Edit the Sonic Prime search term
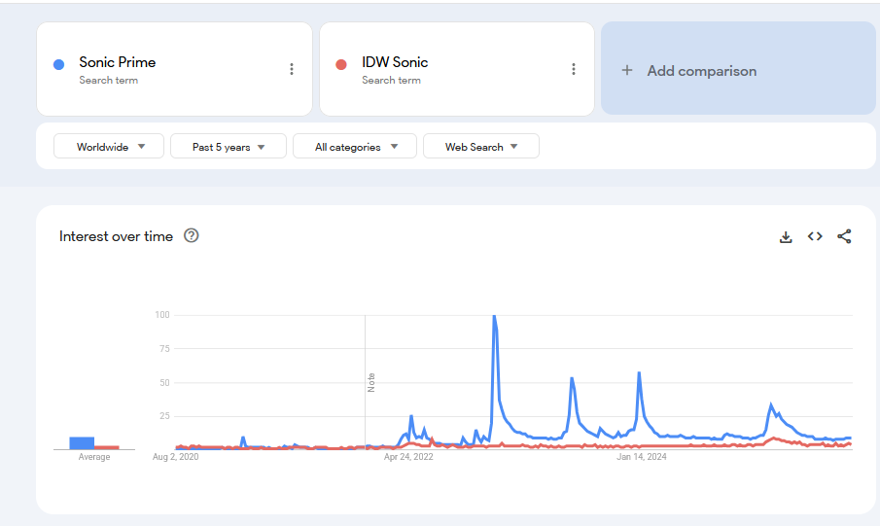Screen dimensions: 880x526 tap(118, 62)
